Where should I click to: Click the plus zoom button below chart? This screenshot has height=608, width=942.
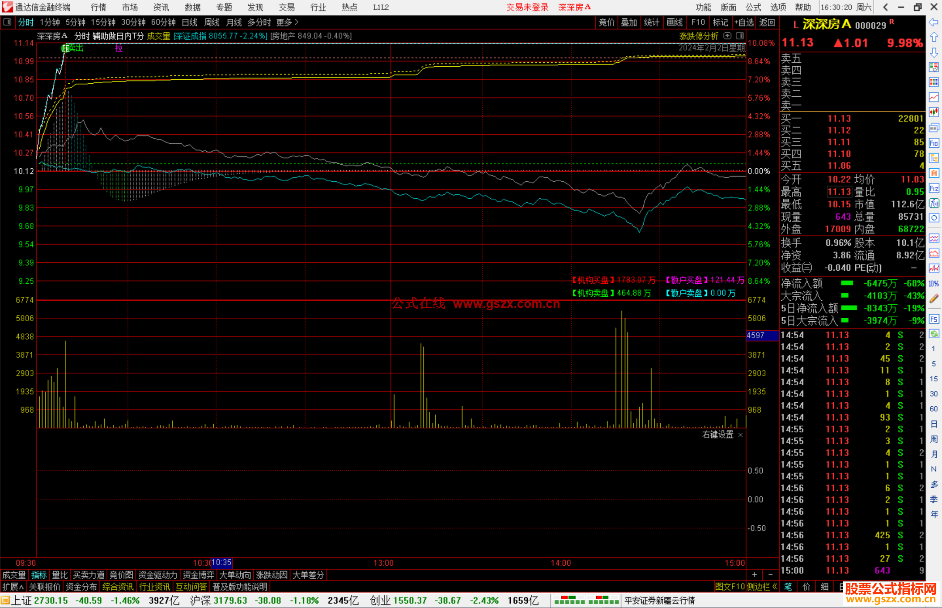pos(754,574)
